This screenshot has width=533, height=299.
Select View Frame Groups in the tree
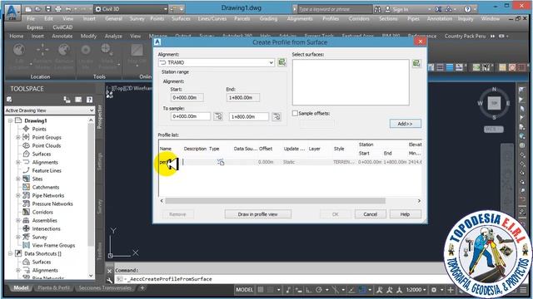[x=53, y=246]
